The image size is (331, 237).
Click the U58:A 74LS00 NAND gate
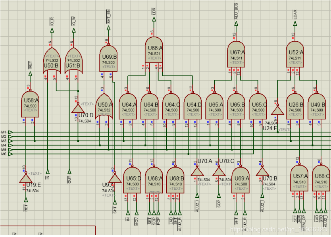(x=30, y=105)
